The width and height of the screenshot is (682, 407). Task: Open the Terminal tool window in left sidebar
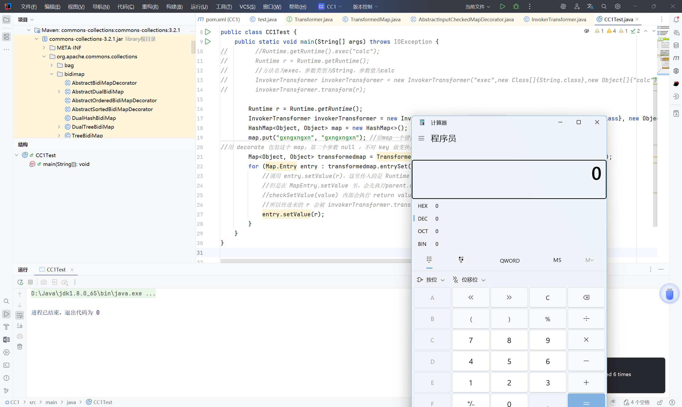(x=6, y=365)
